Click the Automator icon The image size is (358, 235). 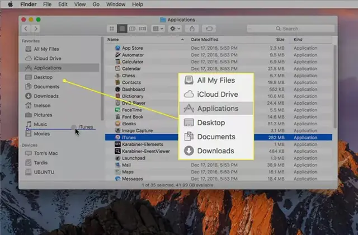pos(117,55)
